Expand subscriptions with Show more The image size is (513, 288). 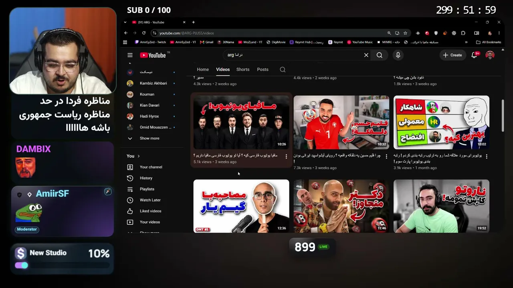[150, 138]
